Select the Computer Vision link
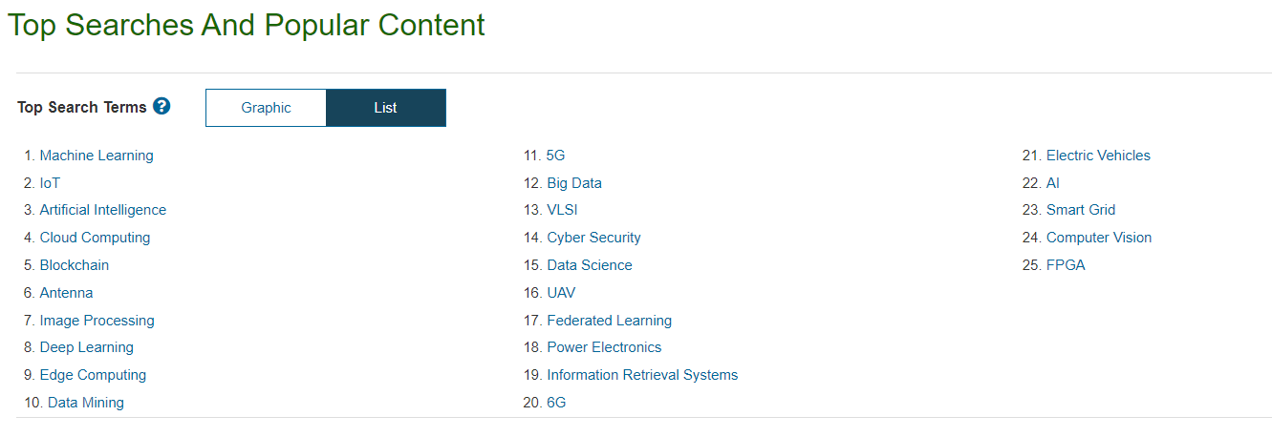The image size is (1272, 437). pos(1099,238)
